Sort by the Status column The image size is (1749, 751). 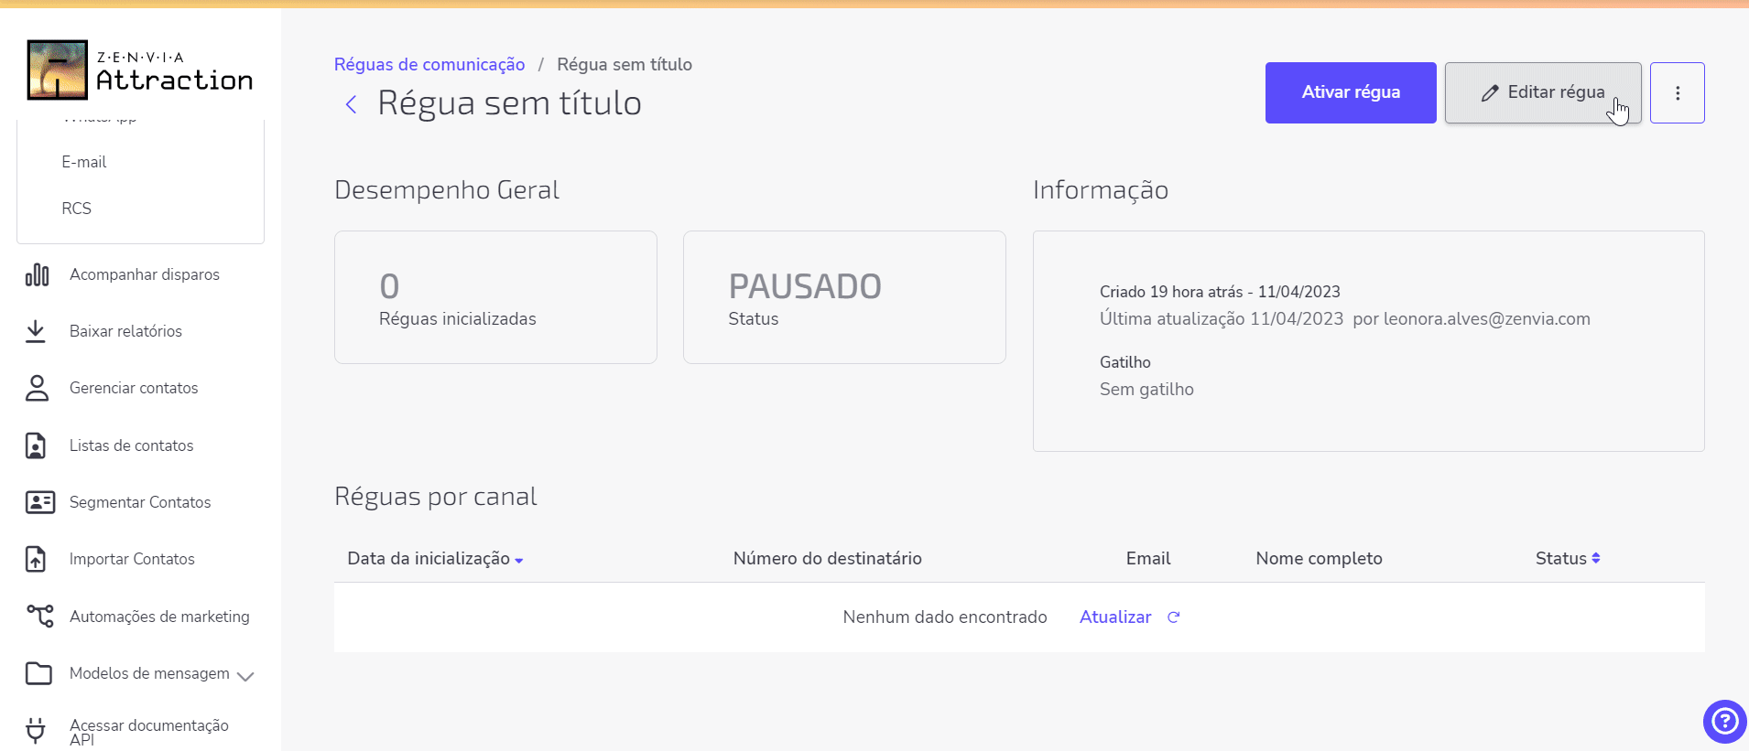coord(1568,559)
